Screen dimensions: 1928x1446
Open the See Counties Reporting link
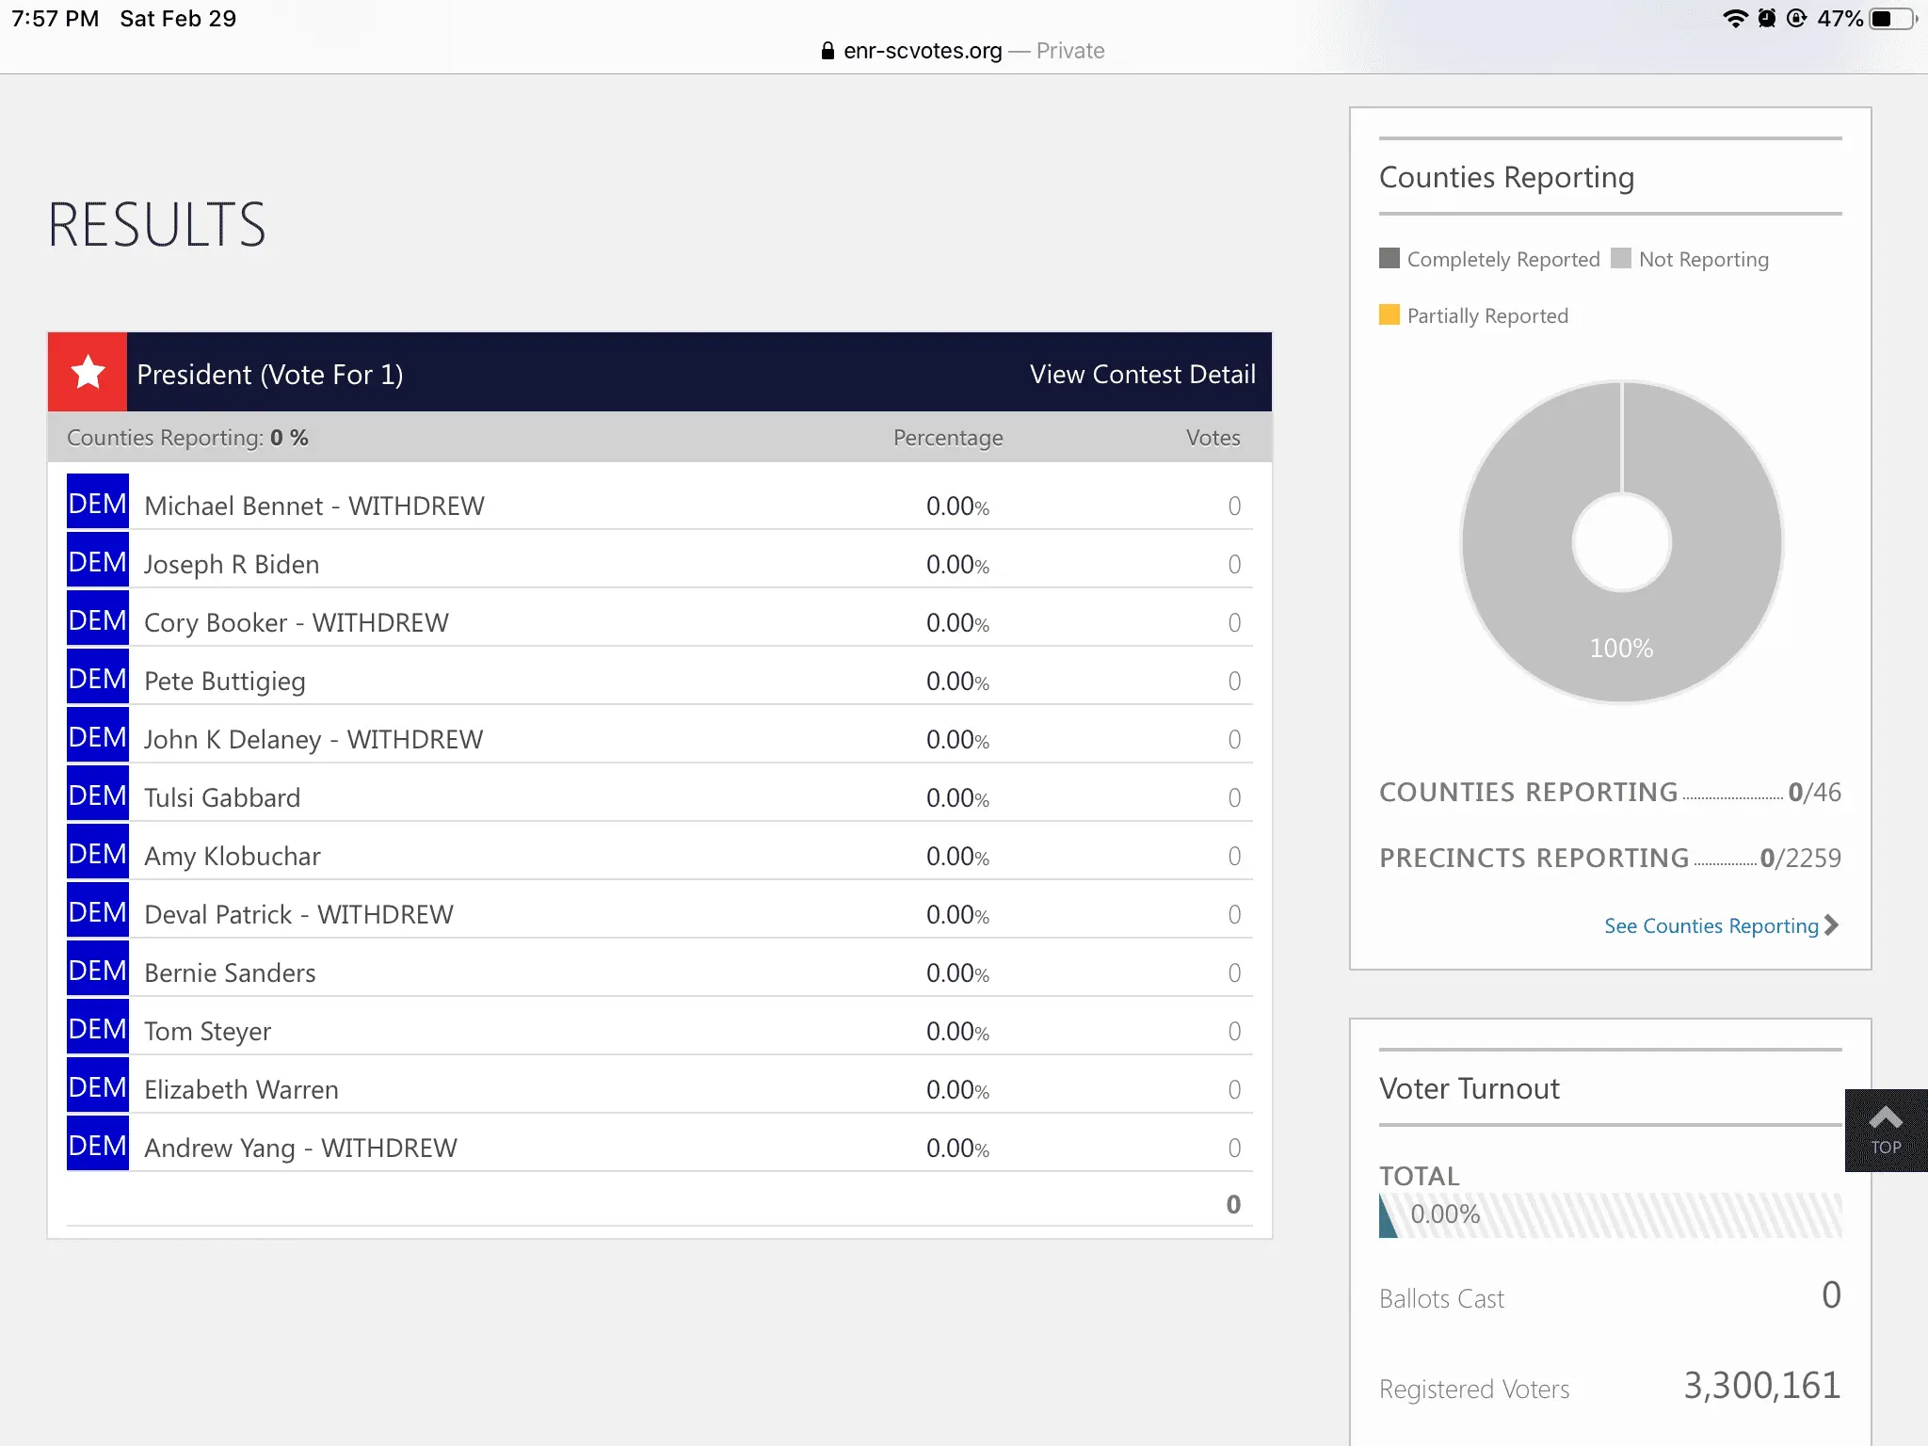pos(1711,925)
